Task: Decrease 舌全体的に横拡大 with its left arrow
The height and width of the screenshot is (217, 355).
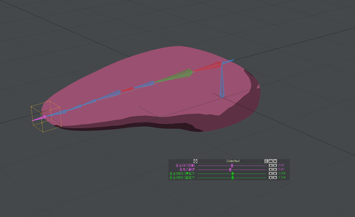Action: 270,174
